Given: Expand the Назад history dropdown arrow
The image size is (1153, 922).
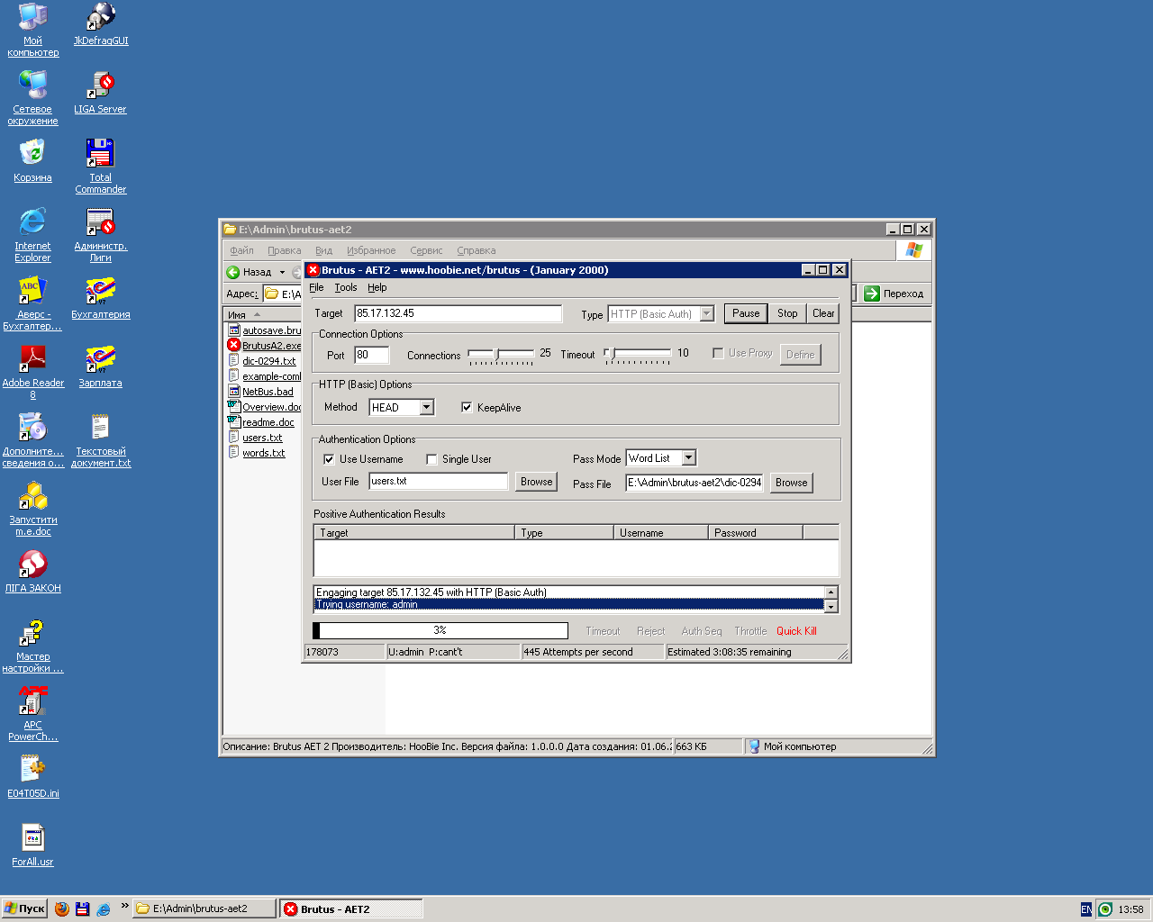Looking at the screenshot, I should click(x=282, y=272).
